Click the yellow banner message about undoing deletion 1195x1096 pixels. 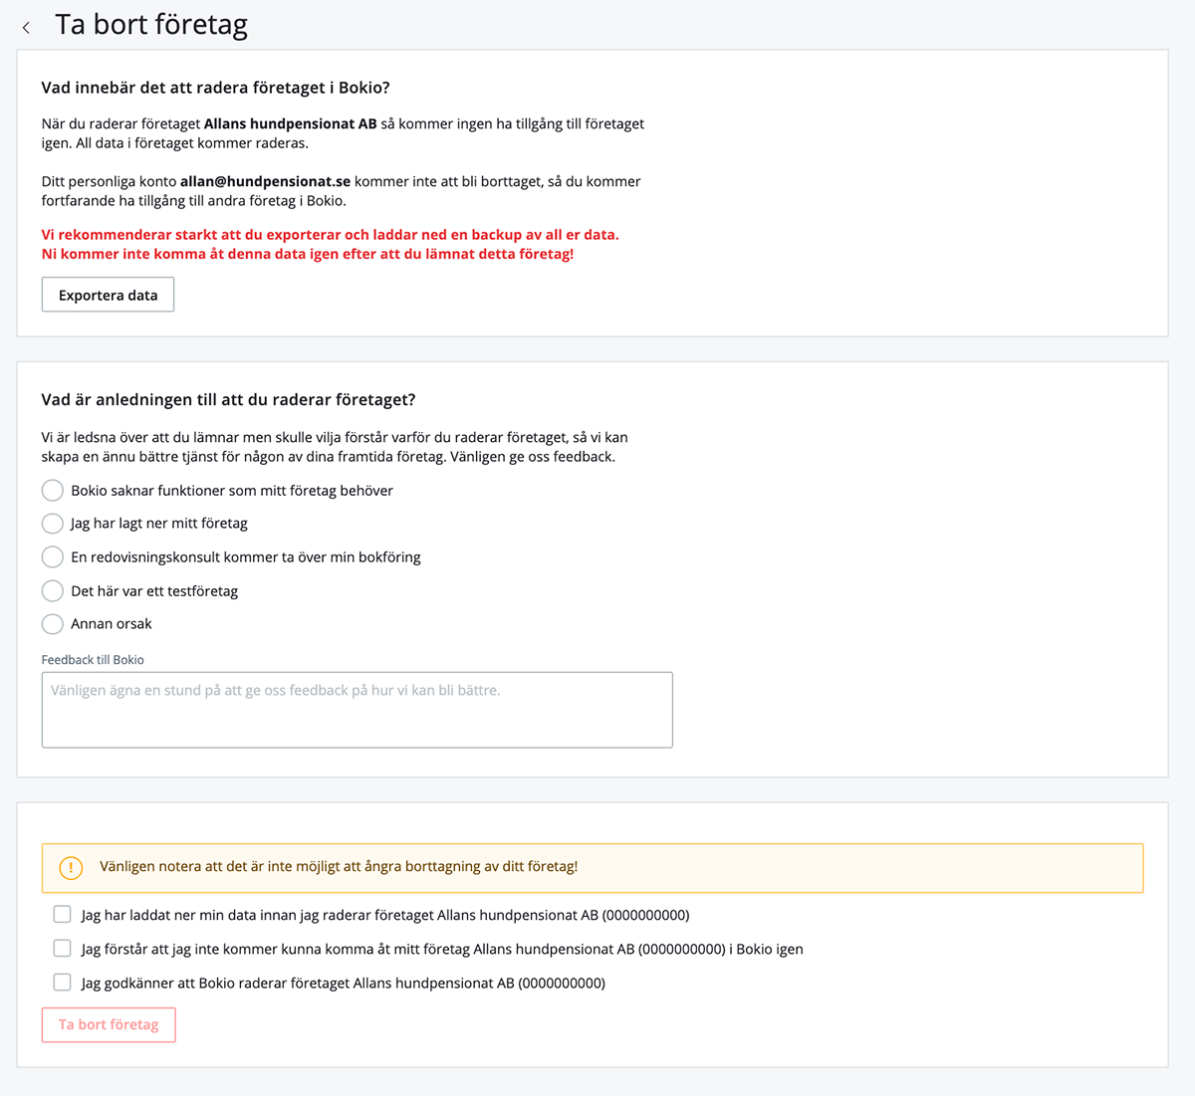[x=339, y=867]
